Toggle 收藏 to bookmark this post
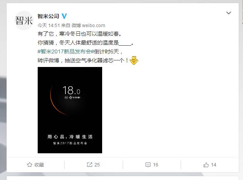Image resolution: width=243 pixels, height=180 pixels. pyautogui.click(x=36, y=165)
